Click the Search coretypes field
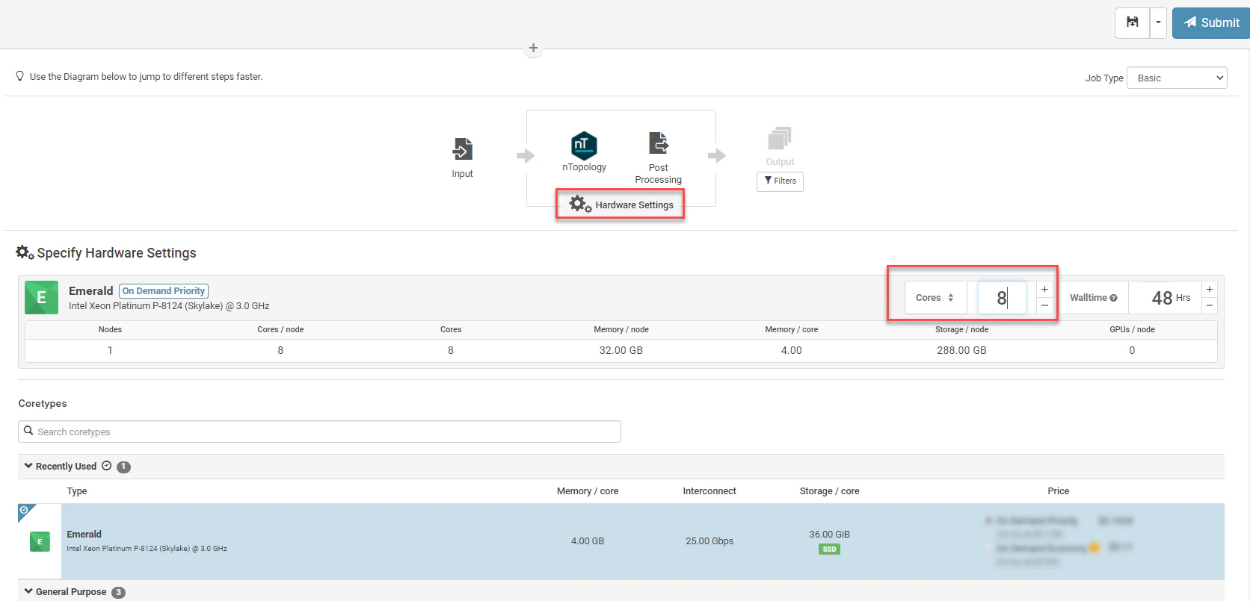Viewport: 1250px width, 601px height. [x=319, y=432]
